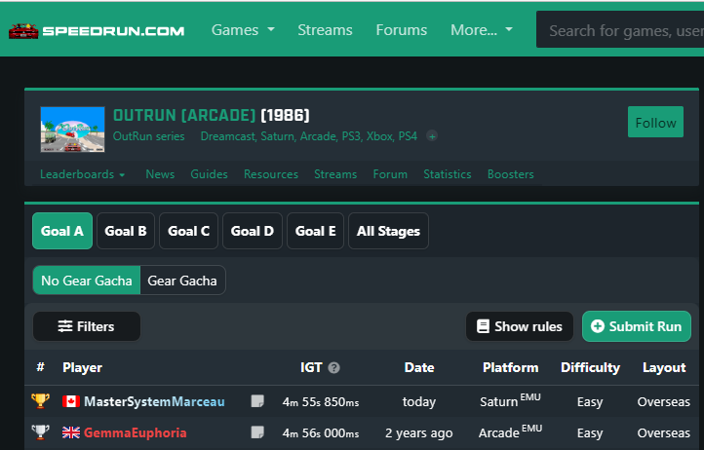
Task: Open the Boosters tab
Action: click(511, 174)
